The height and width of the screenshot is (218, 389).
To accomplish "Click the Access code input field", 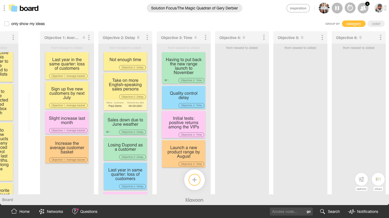I will pos(287,212).
